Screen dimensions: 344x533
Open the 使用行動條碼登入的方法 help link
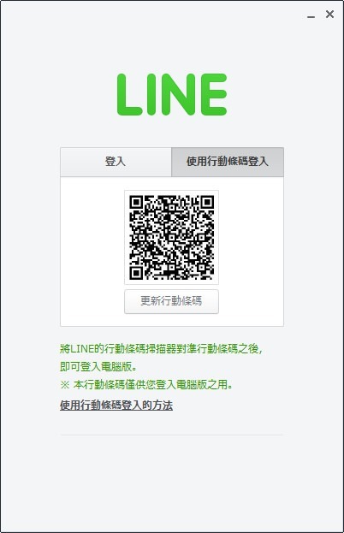point(116,406)
